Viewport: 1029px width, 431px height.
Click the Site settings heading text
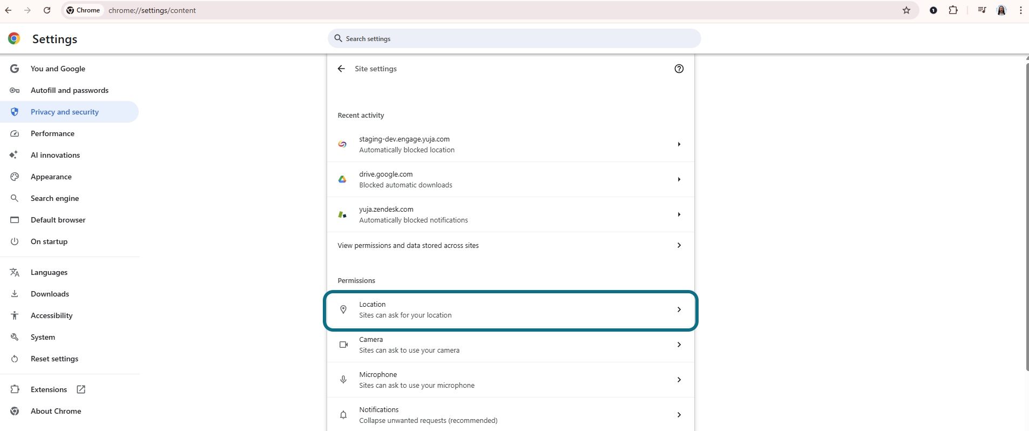coord(376,69)
